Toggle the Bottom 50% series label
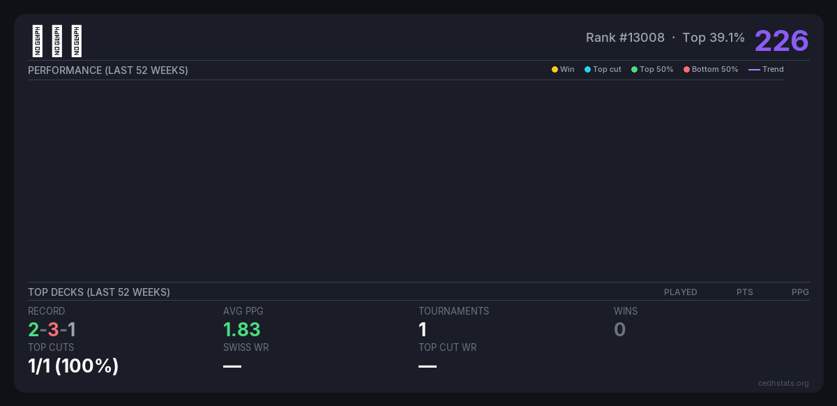This screenshot has width=837, height=406. (x=715, y=70)
